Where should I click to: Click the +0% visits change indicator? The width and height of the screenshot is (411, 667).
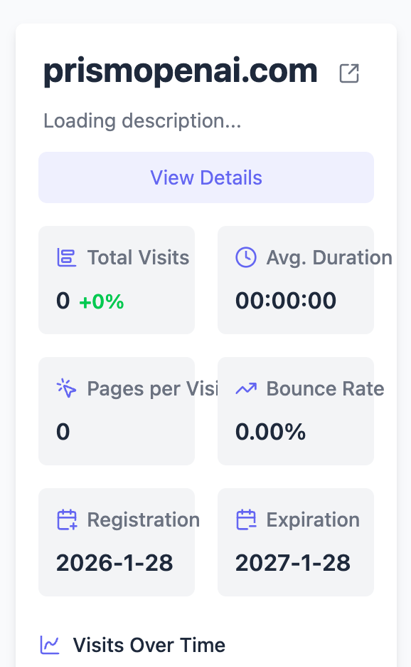pyautogui.click(x=102, y=301)
